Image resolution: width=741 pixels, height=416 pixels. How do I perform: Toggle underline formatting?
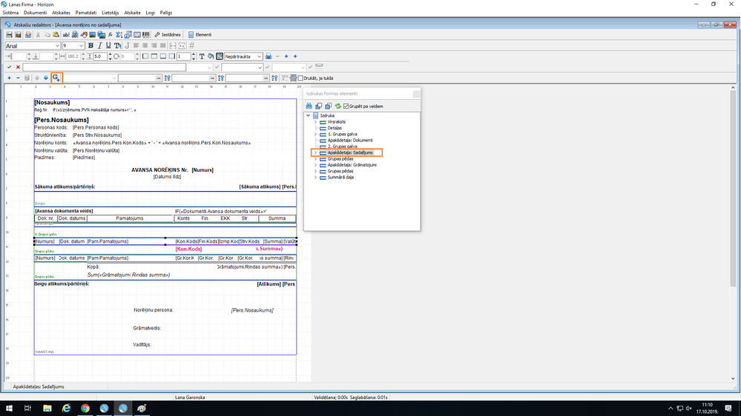[x=108, y=46]
